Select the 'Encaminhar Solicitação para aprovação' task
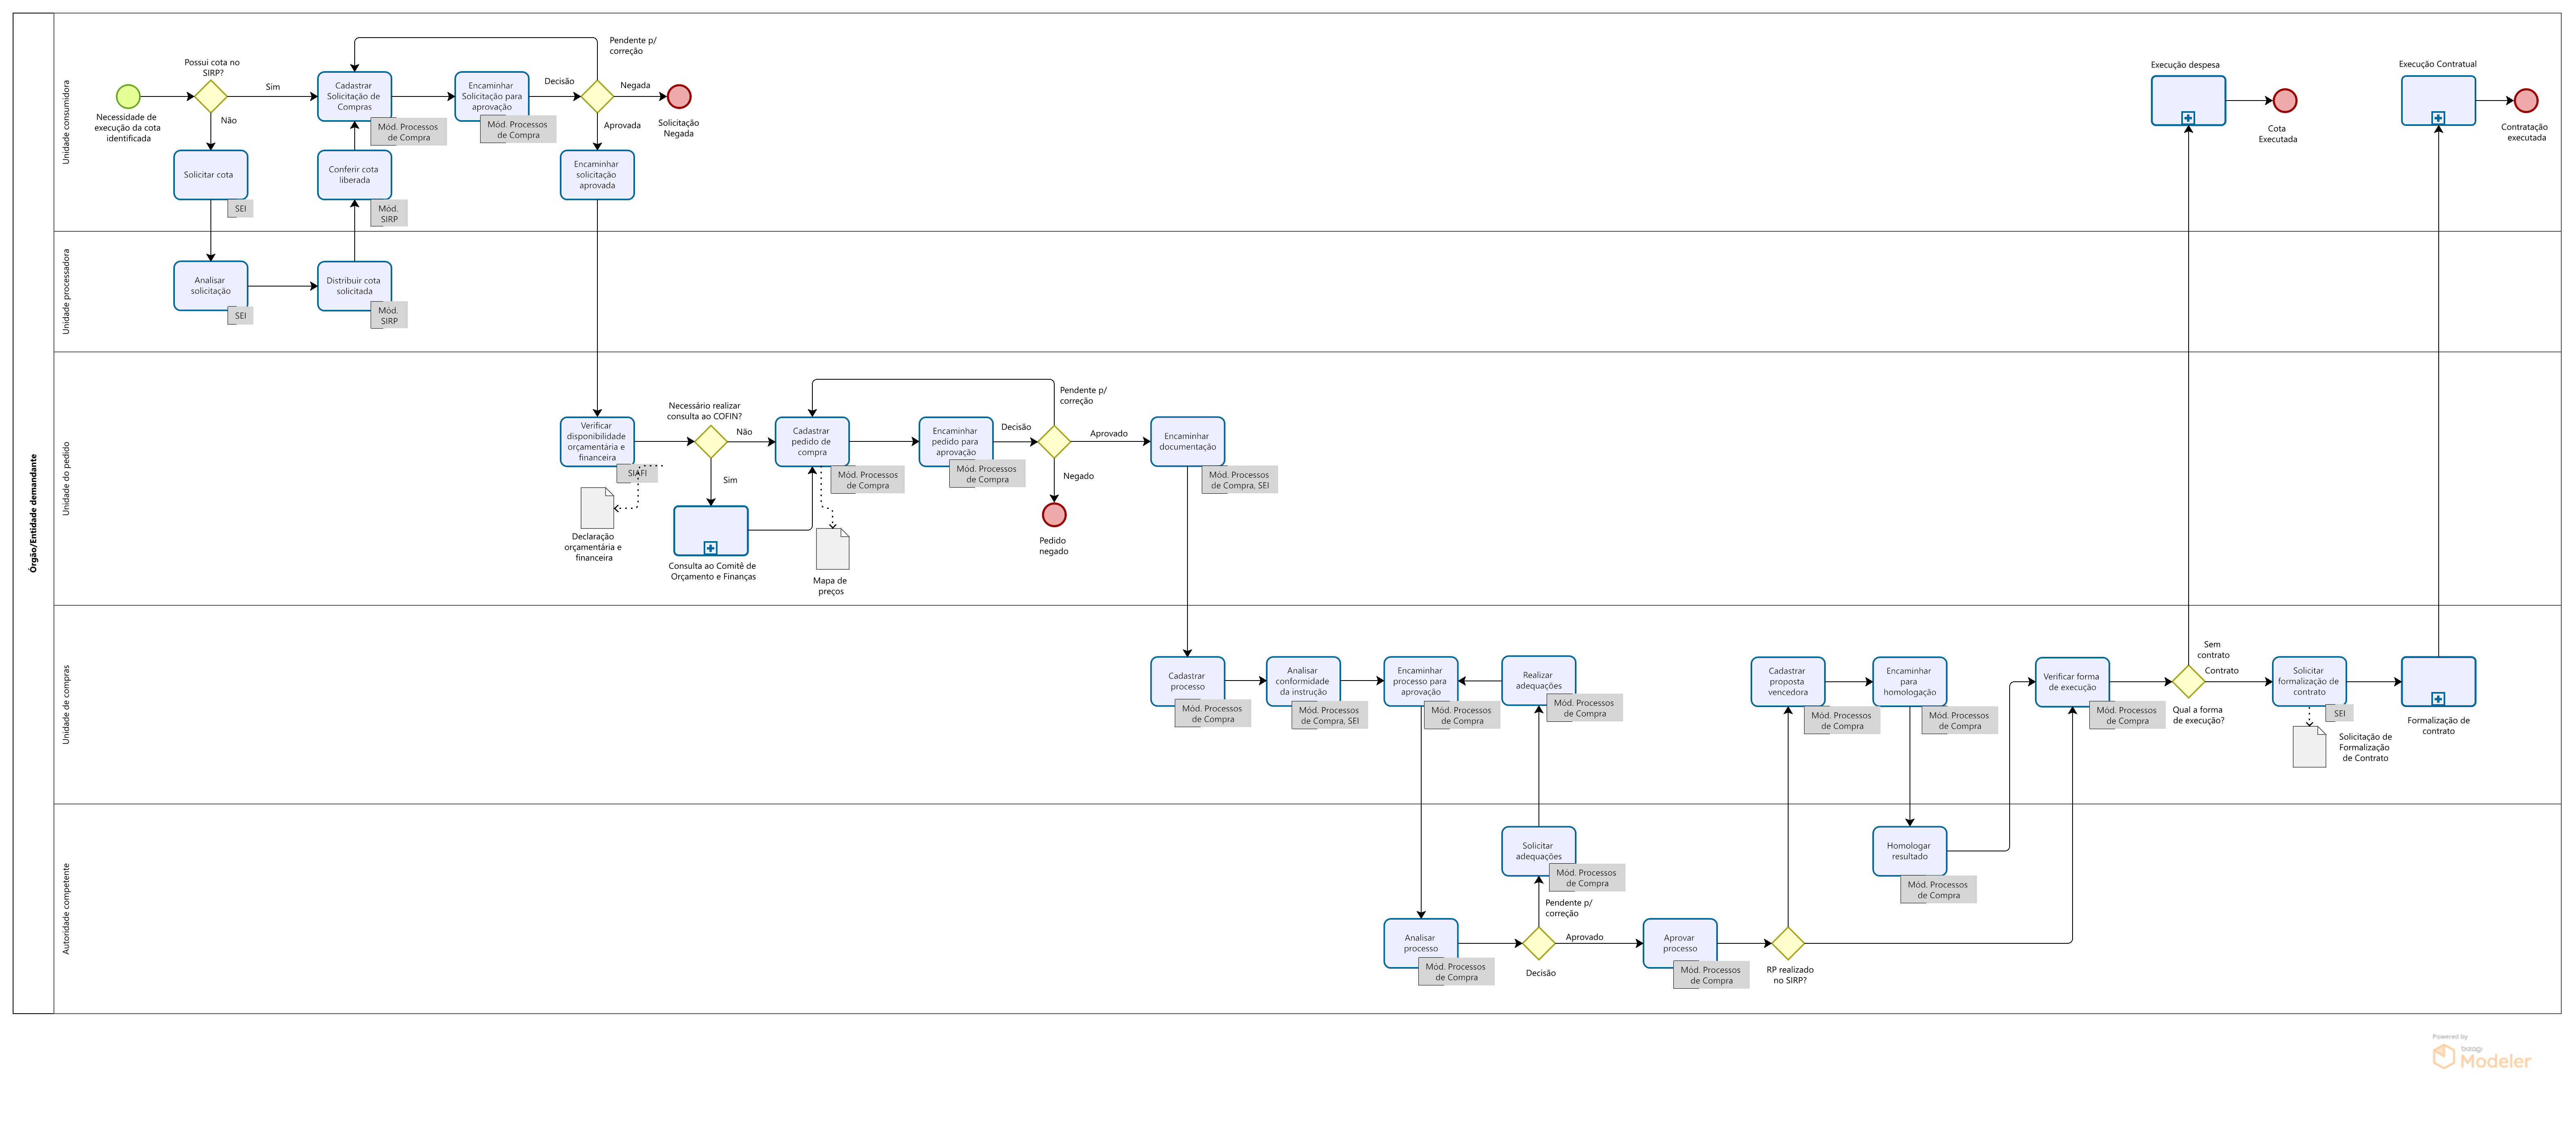 point(492,96)
